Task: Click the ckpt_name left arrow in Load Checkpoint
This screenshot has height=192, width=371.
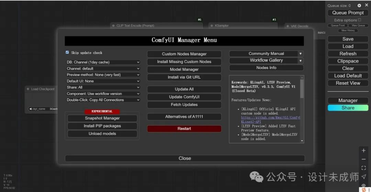Action: (x=30, y=109)
